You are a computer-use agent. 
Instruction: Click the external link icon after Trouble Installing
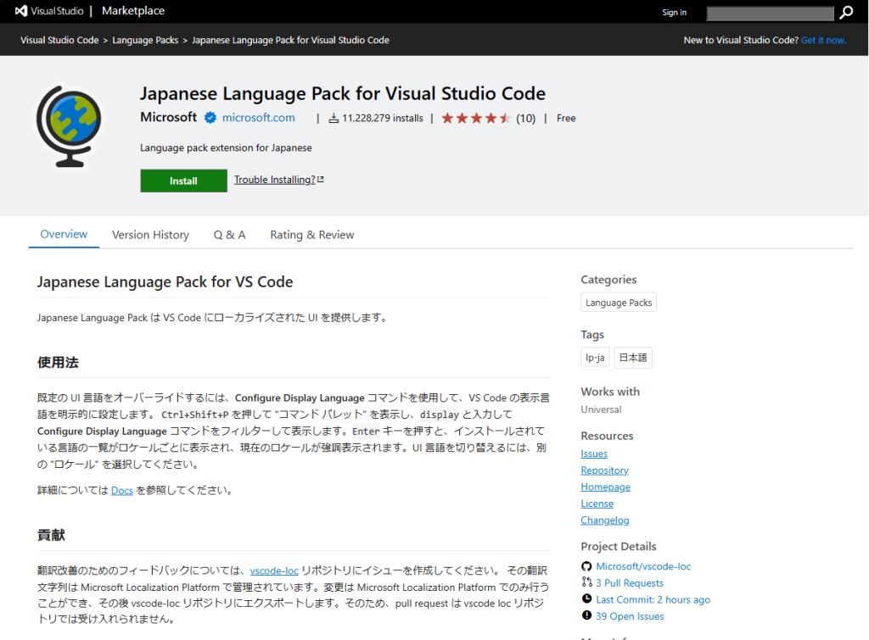pos(321,180)
